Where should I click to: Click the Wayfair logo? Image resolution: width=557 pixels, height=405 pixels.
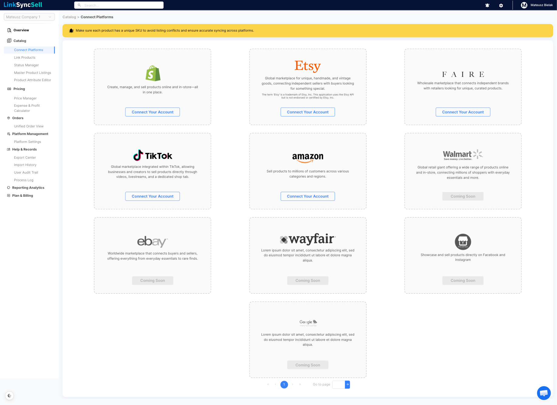tap(308, 239)
